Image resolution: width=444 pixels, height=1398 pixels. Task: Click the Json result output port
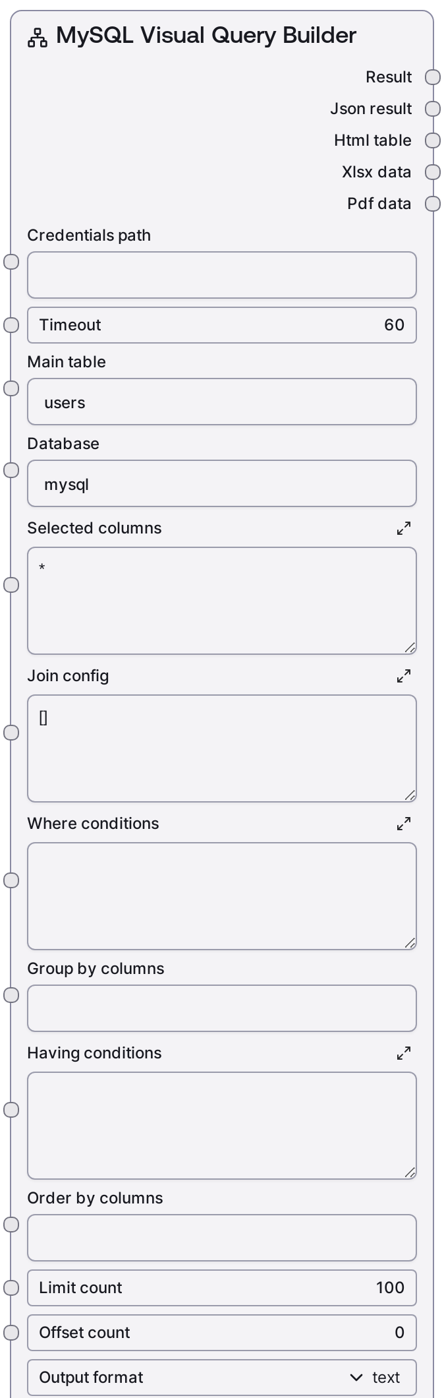click(433, 109)
